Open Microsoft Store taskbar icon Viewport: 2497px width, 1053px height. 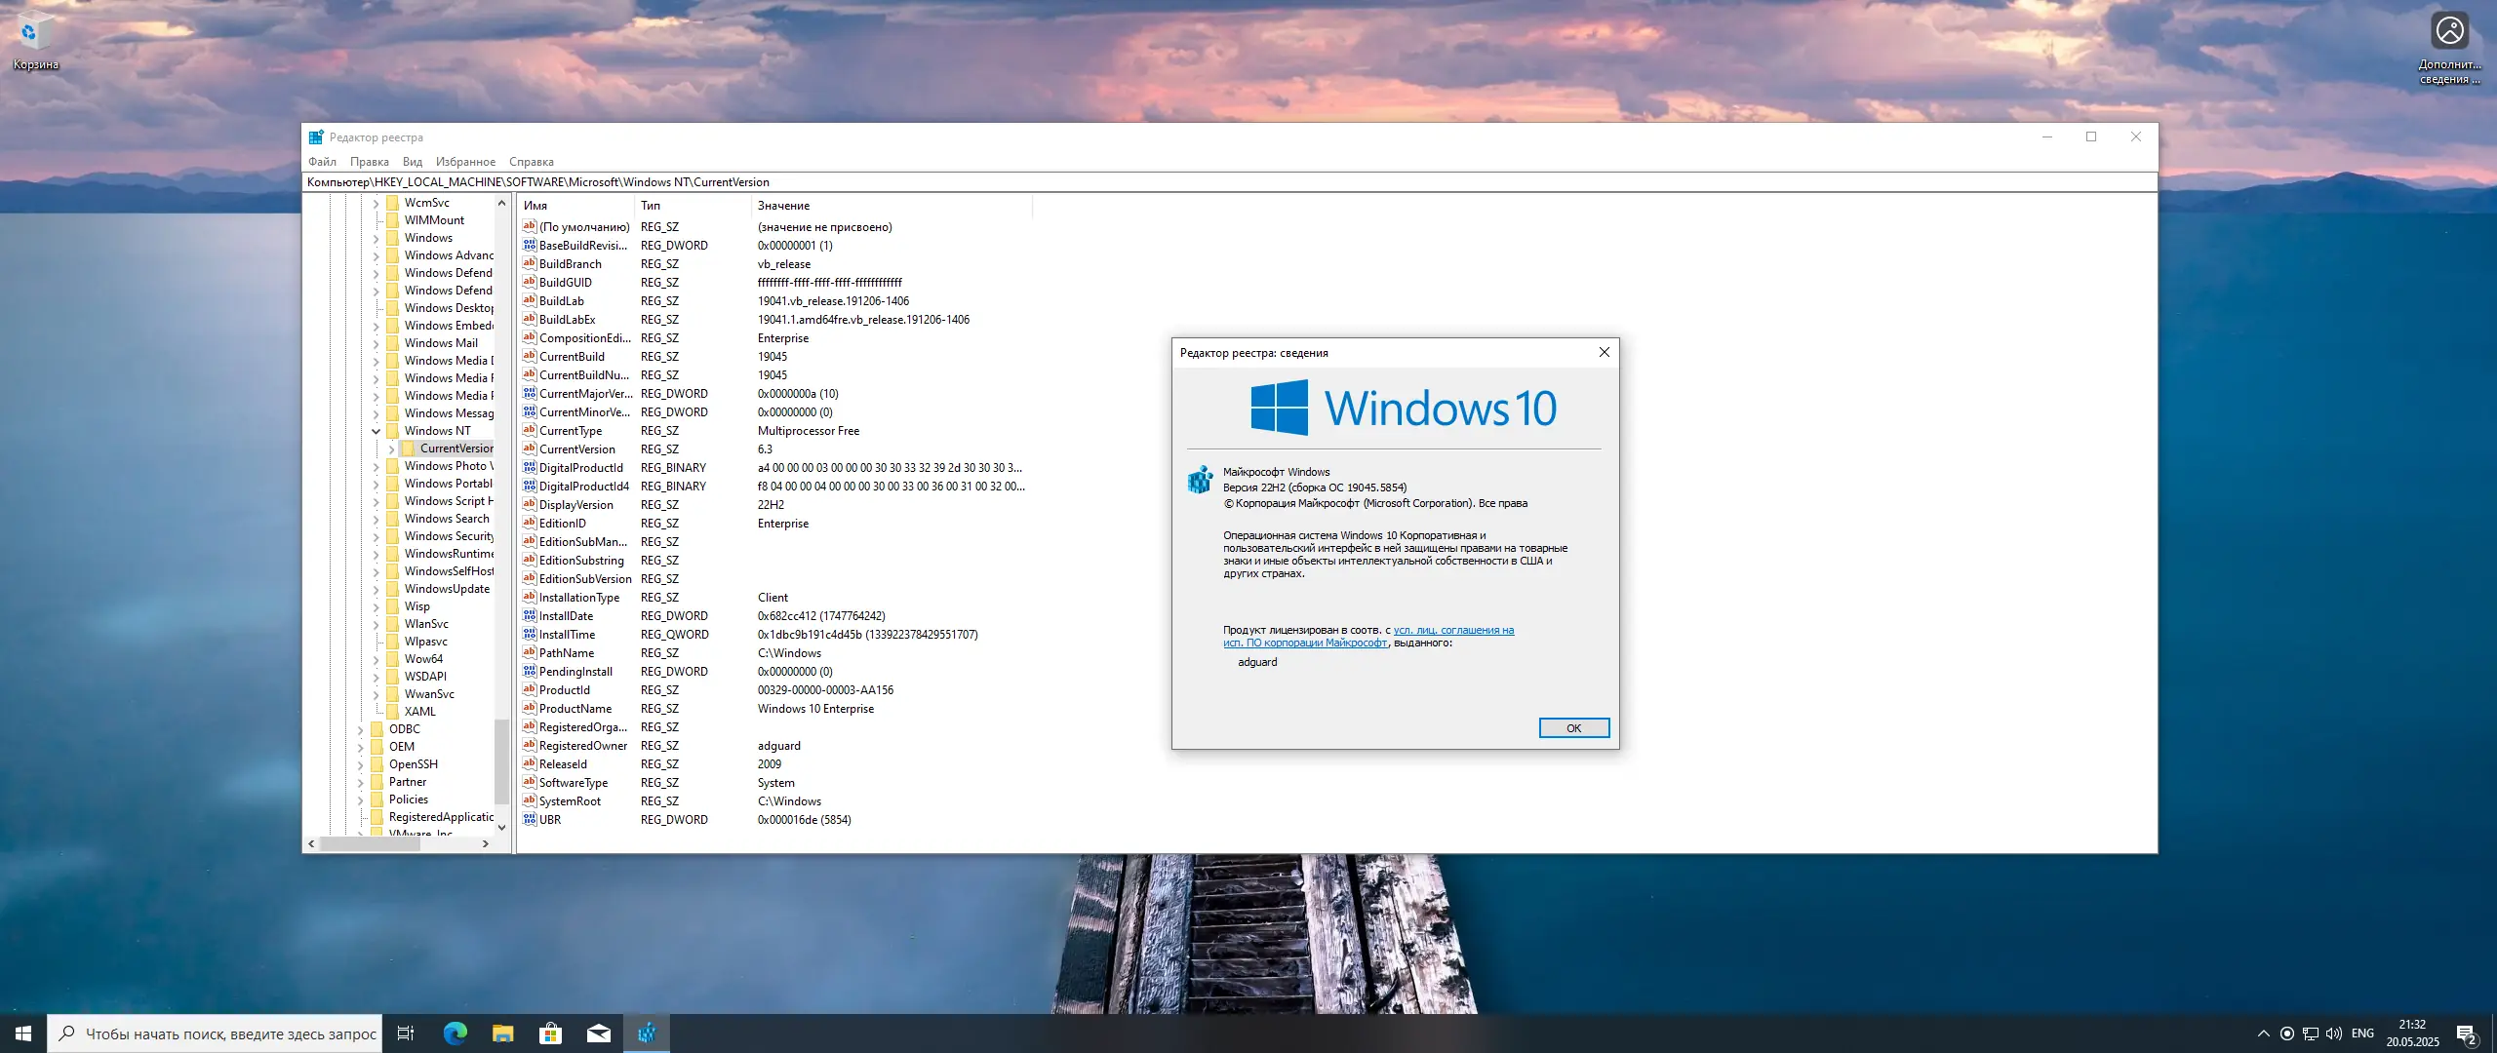pos(550,1033)
